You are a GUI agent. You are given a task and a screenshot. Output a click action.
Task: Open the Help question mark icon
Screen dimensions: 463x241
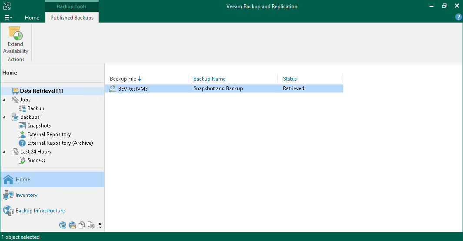(x=458, y=17)
